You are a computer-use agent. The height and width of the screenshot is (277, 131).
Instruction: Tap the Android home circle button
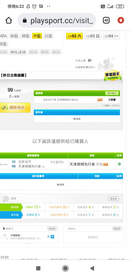pyautogui.click(x=65, y=268)
